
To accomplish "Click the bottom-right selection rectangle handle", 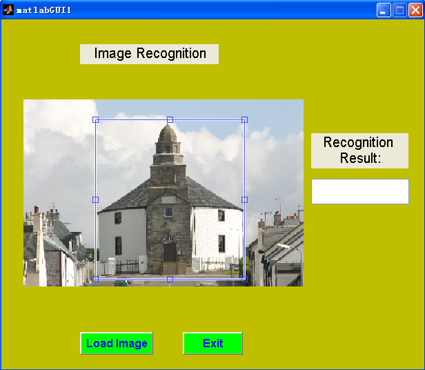I will pos(244,279).
